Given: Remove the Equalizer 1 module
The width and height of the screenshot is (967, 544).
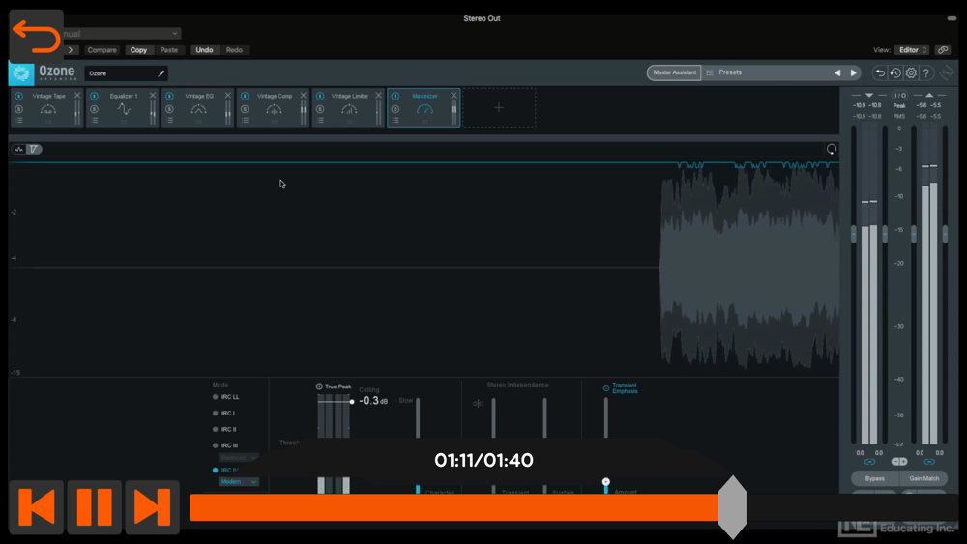Looking at the screenshot, I should tap(153, 95).
